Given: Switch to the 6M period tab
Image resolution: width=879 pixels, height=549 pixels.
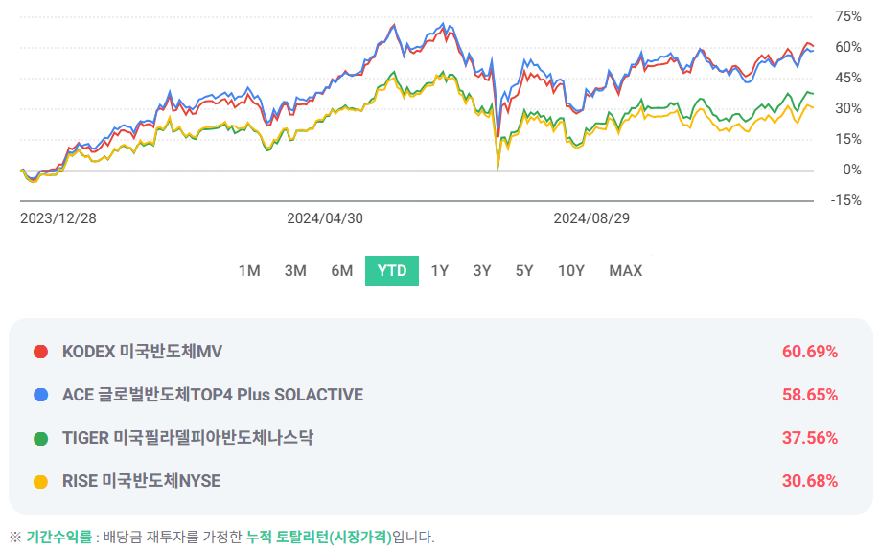Looking at the screenshot, I should (x=342, y=271).
